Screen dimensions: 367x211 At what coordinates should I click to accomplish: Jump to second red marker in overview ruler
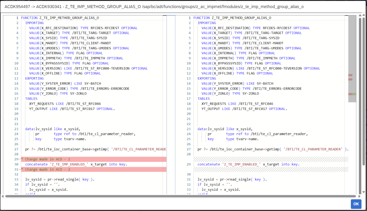[x=350, y=79]
